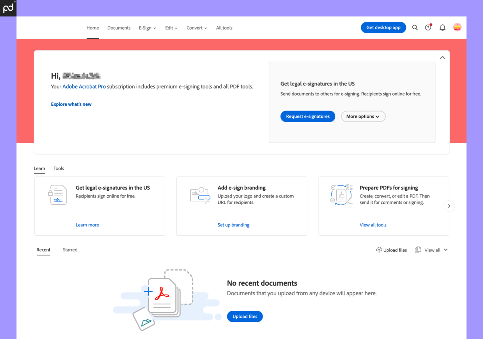Open notifications via the bell icon
Viewport: 483px width, 339px height.
442,28
